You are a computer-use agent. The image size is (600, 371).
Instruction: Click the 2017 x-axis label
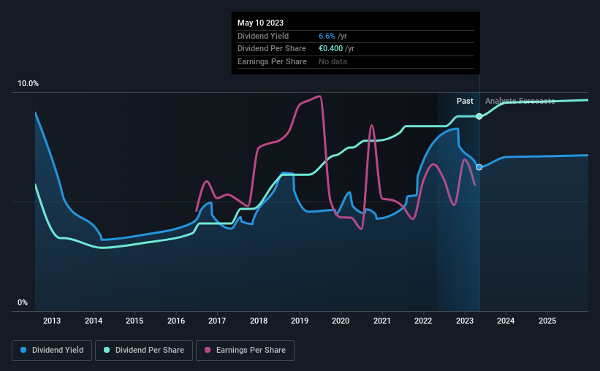[x=217, y=321]
